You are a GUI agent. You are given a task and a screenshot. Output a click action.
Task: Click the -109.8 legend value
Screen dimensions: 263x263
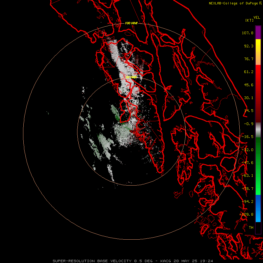246,214
